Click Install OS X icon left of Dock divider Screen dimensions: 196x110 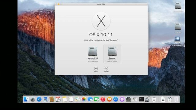click(x=154, y=100)
